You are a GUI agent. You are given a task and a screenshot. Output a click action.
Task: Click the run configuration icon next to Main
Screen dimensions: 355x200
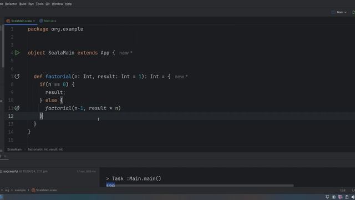coord(333,12)
